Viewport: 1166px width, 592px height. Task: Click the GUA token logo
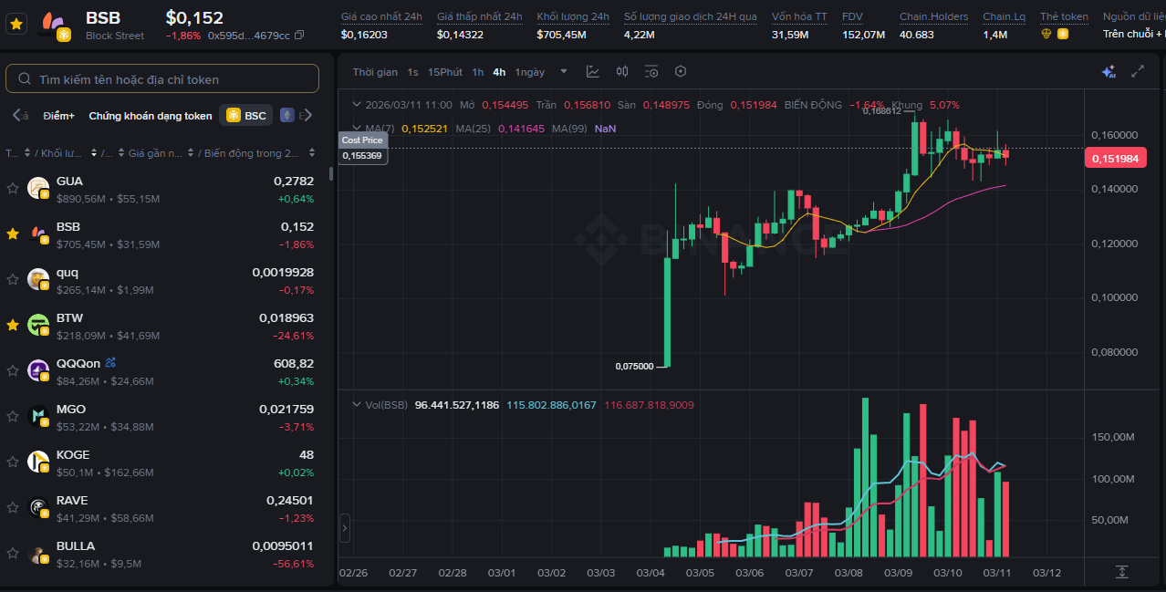37,189
